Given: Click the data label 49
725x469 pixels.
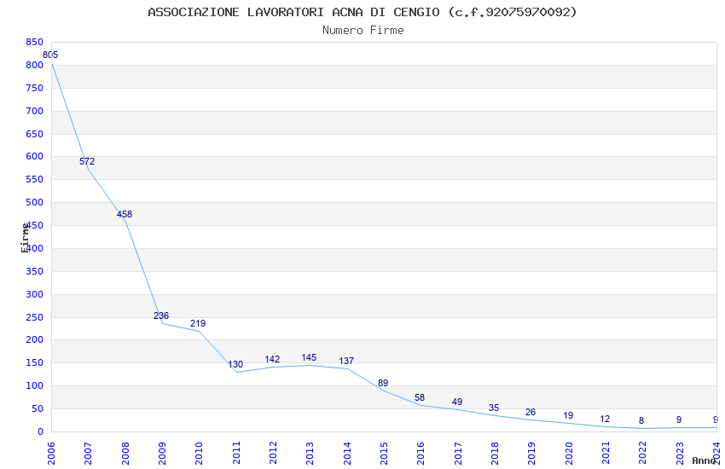Looking at the screenshot, I should (x=457, y=402).
